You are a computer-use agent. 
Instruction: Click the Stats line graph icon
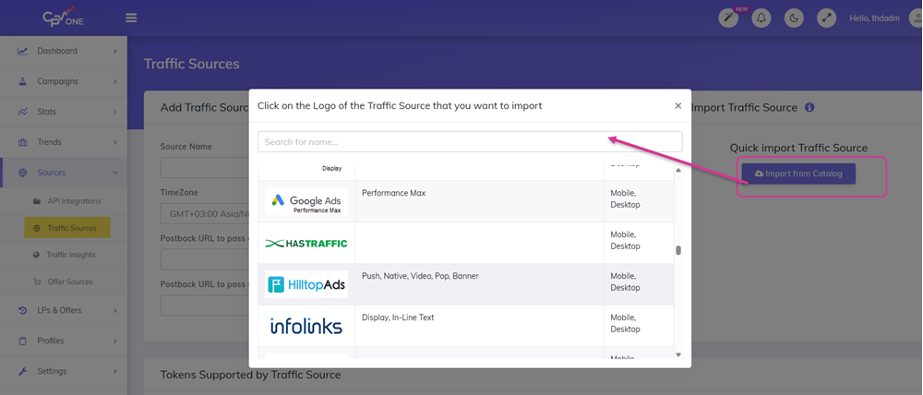[22, 112]
